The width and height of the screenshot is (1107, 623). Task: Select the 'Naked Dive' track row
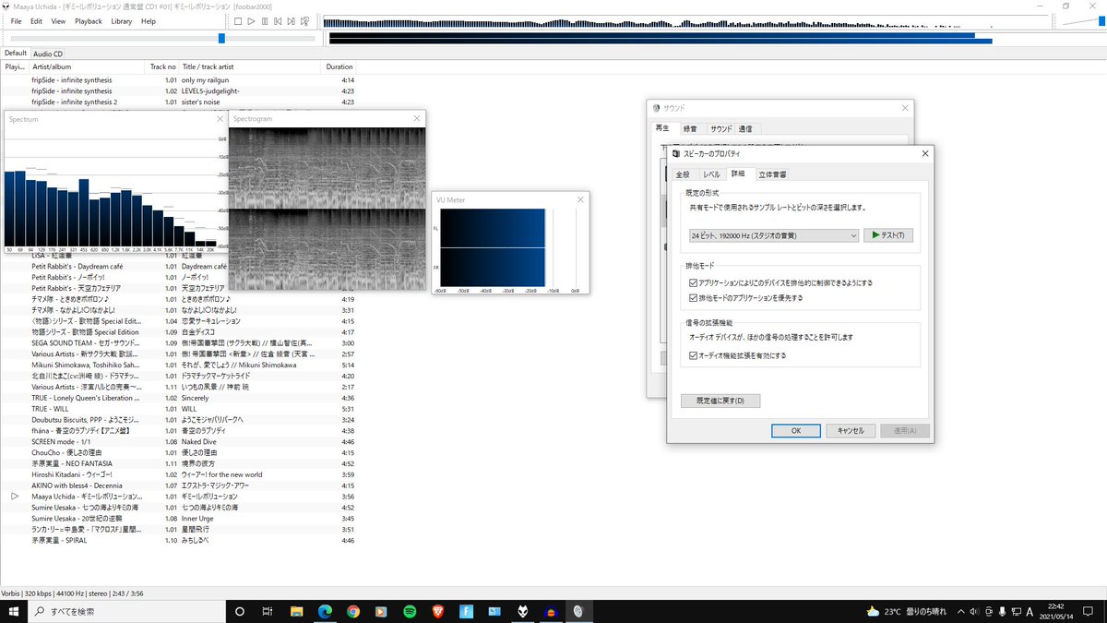[179, 441]
